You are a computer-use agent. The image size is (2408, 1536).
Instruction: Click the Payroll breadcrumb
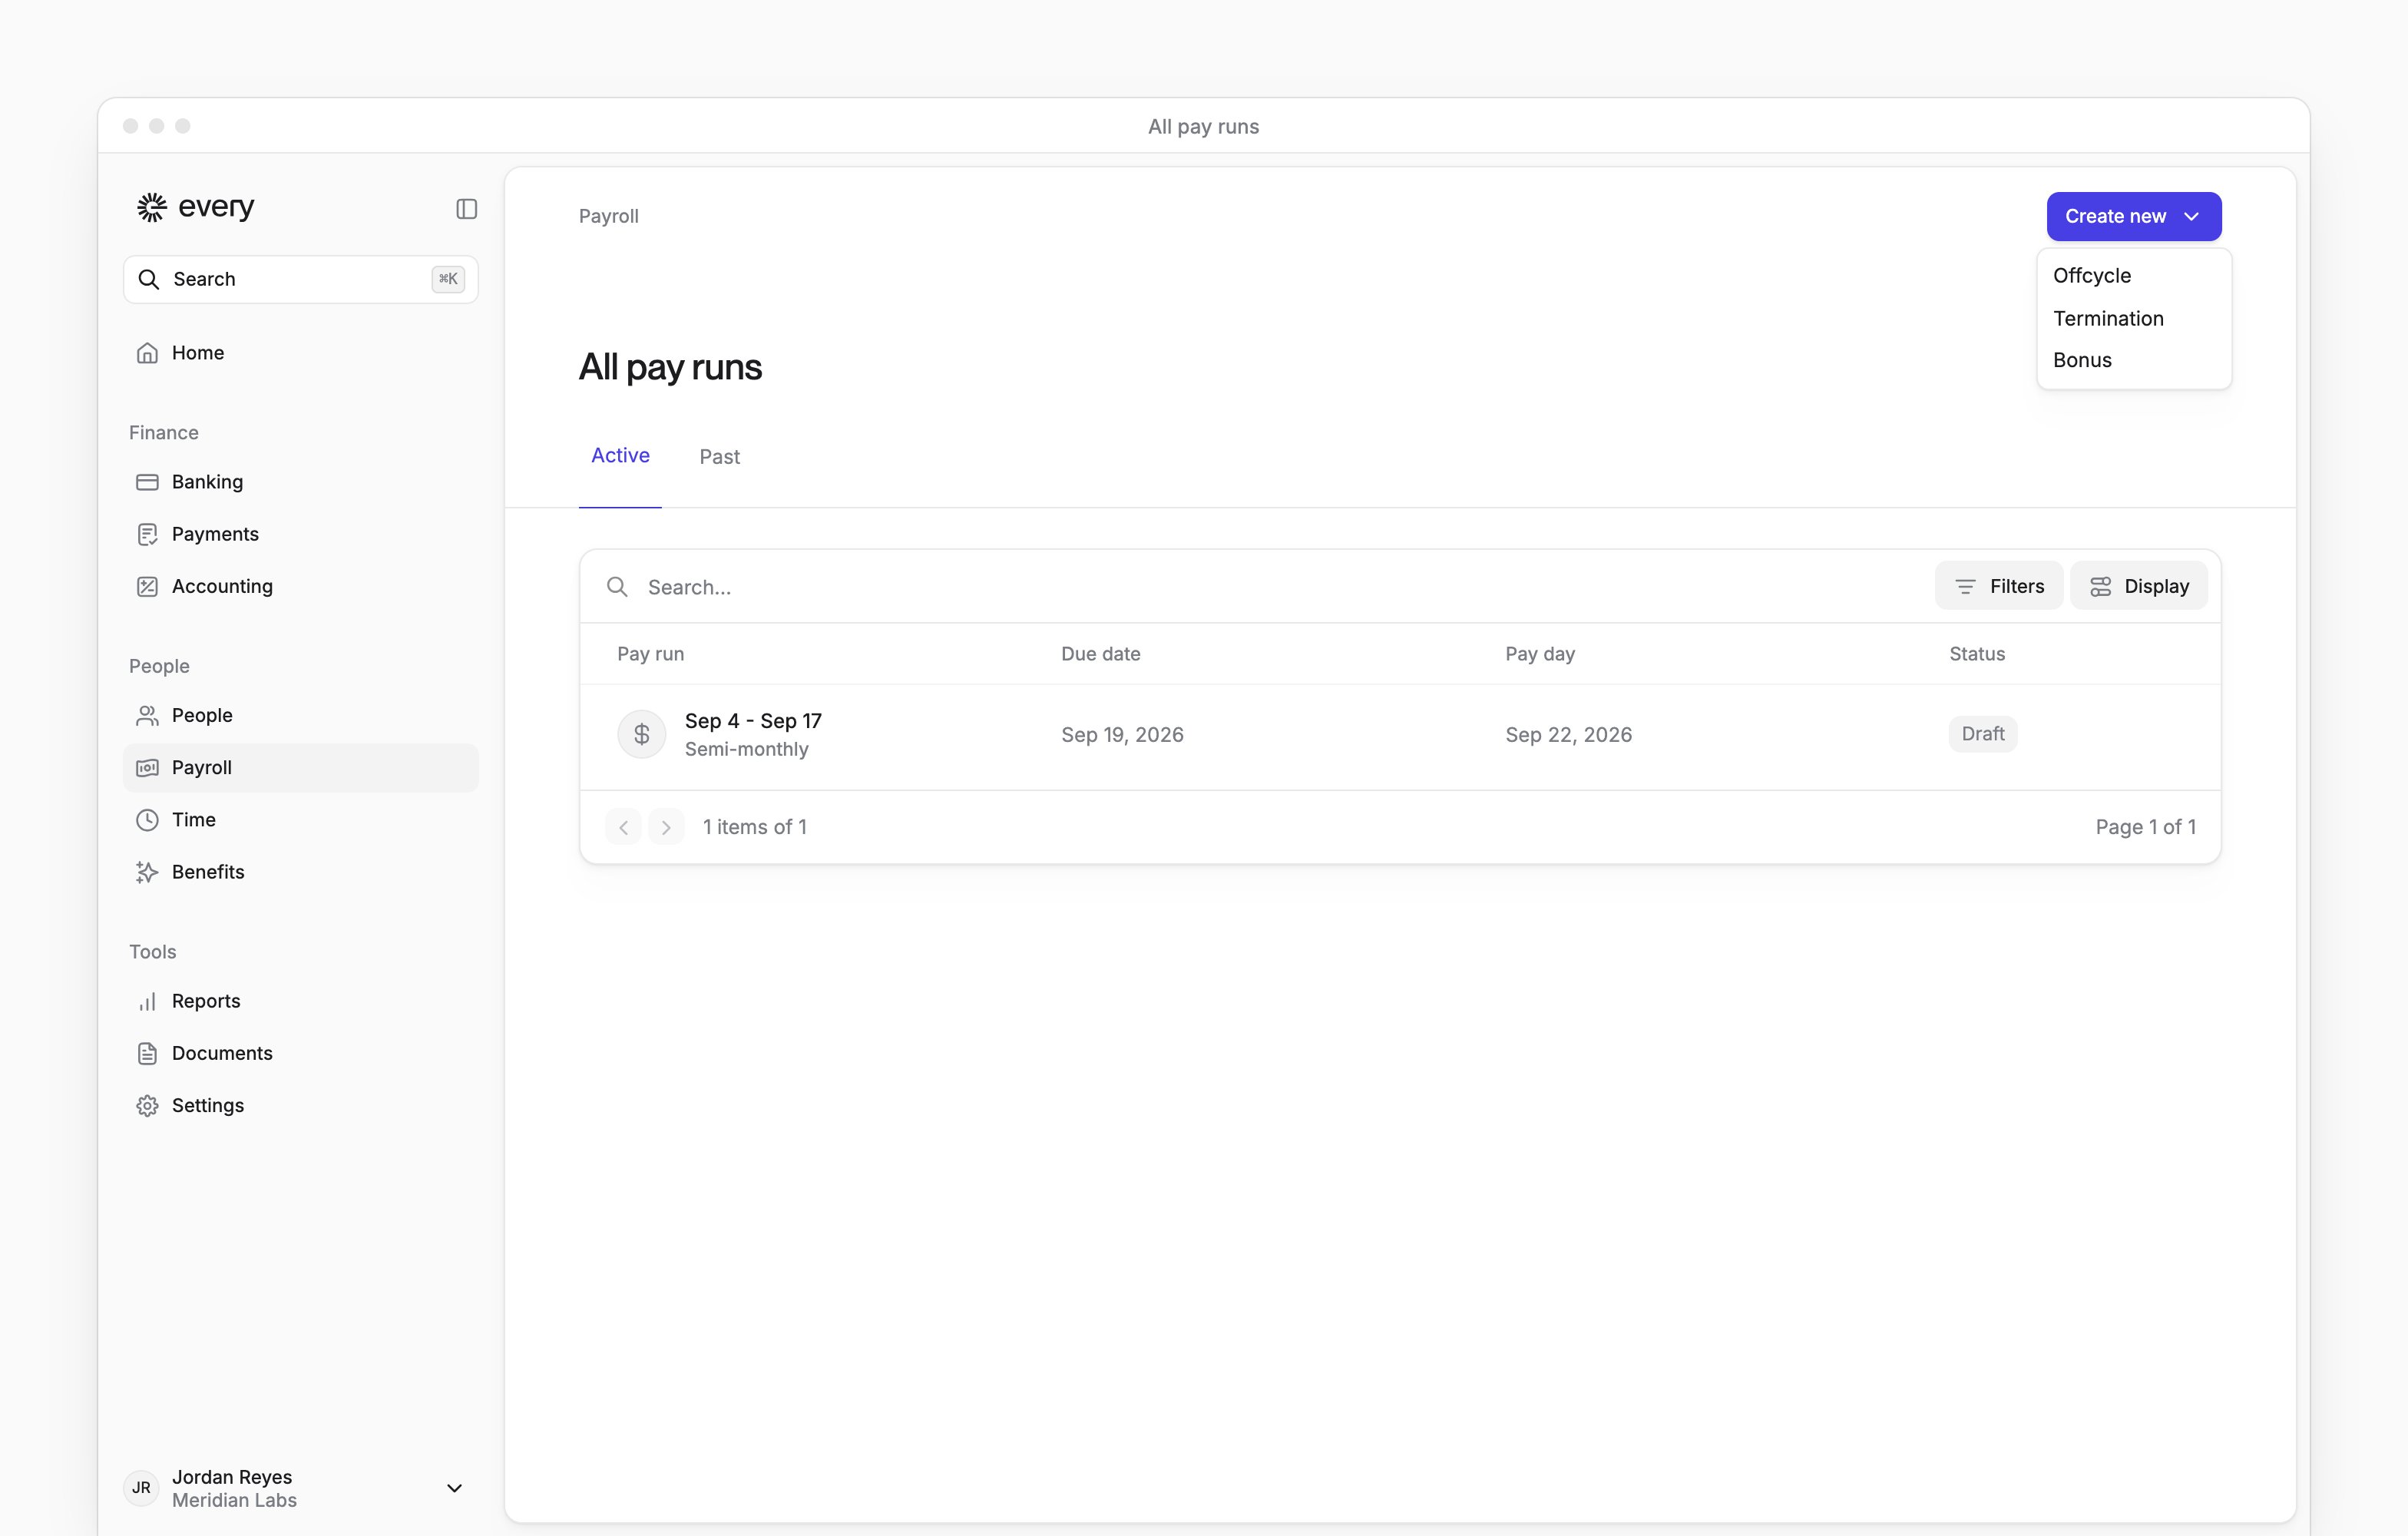point(608,216)
